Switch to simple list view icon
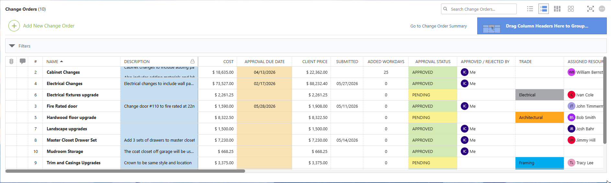This screenshot has width=611, height=183. 530,9
